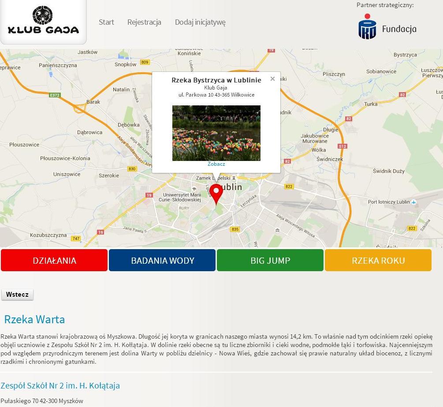Click the Płouszowice-Kolonia map label
Image resolution: width=443 pixels, height=407 pixels.
coord(65,158)
